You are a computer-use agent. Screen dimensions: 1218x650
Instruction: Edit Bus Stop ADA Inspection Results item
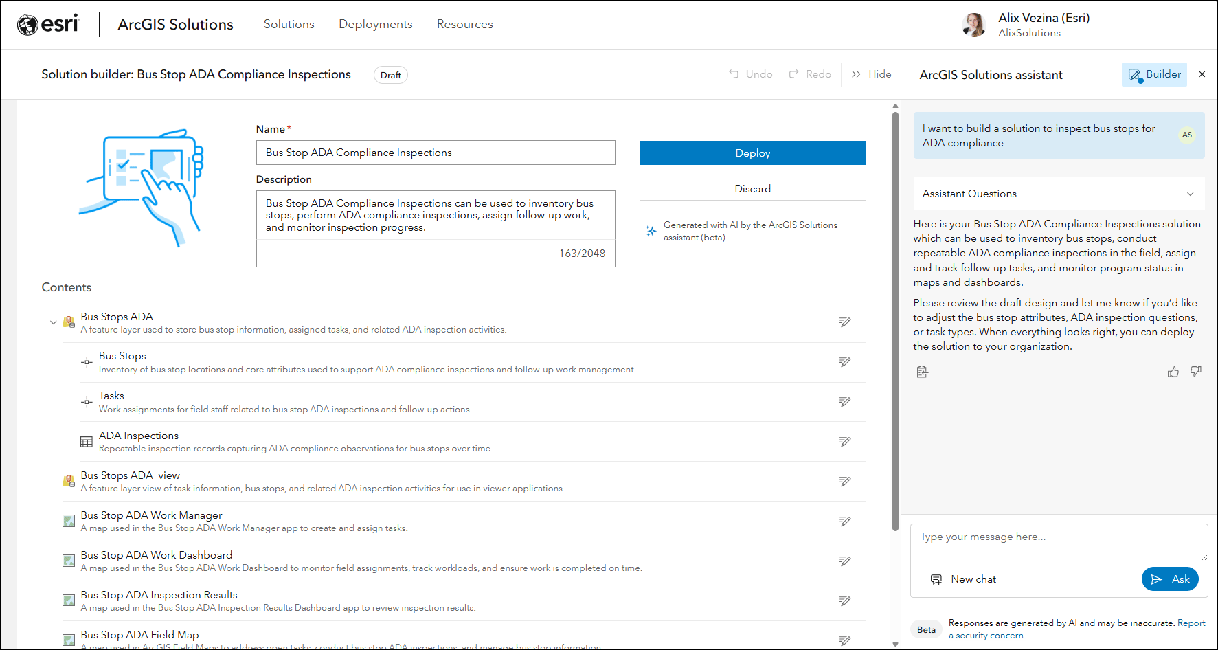(x=845, y=601)
